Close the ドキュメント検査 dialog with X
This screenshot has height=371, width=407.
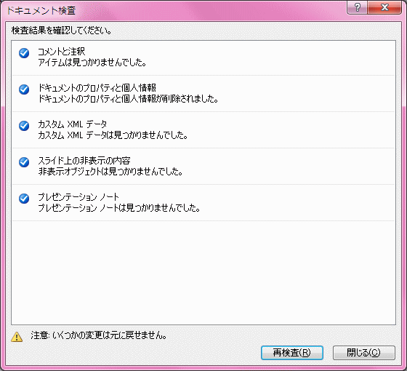[384, 7]
